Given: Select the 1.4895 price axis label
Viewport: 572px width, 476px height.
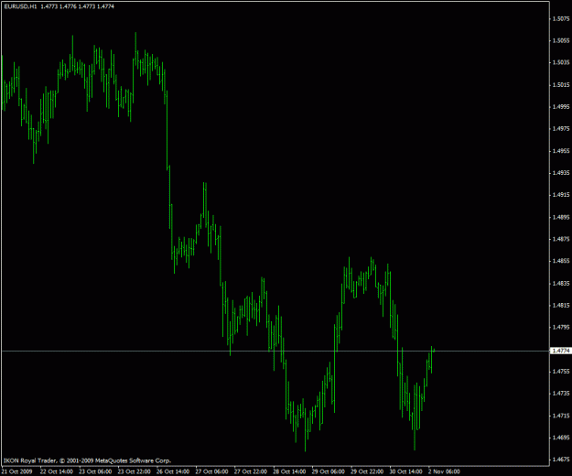Looking at the screenshot, I should point(561,217).
